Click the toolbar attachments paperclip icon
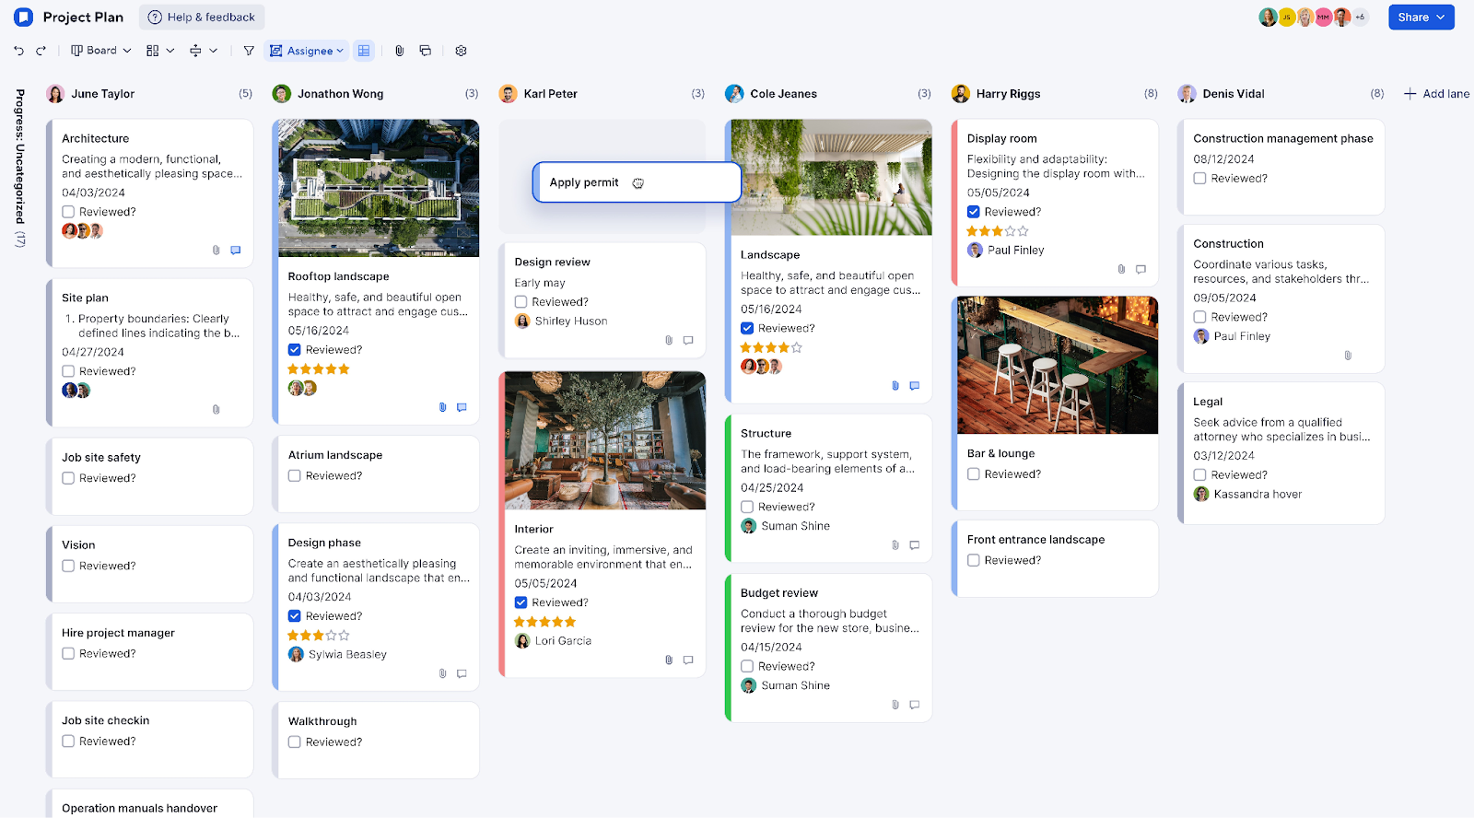The image size is (1474, 818). click(x=399, y=51)
